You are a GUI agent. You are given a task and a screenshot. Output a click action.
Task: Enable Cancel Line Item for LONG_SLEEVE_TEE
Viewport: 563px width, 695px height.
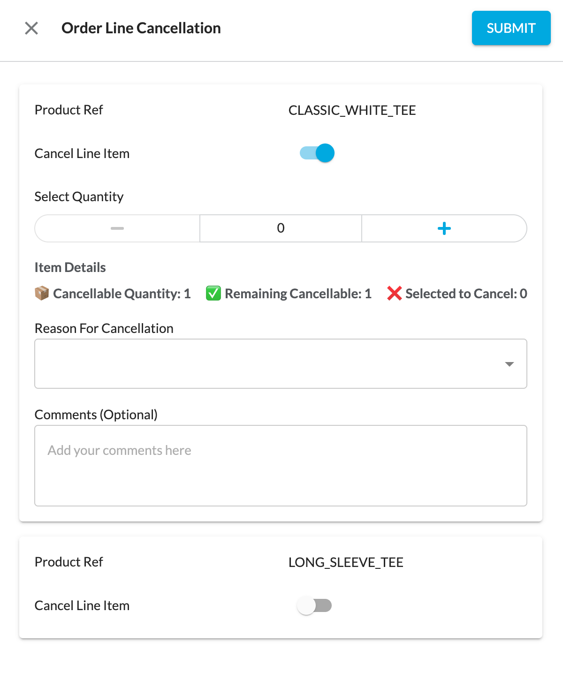tap(314, 605)
